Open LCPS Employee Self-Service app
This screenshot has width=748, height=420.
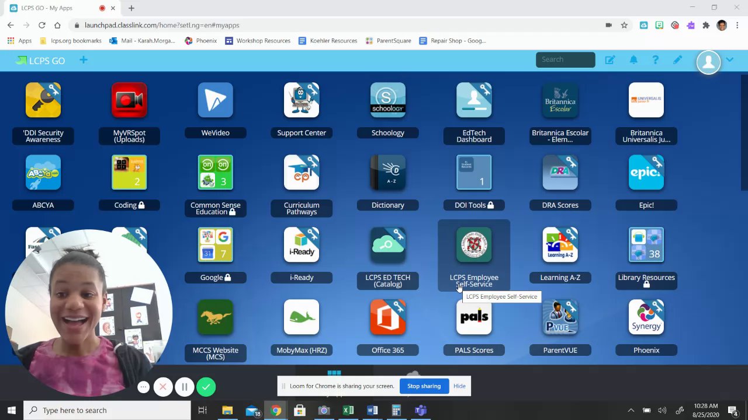(x=474, y=245)
